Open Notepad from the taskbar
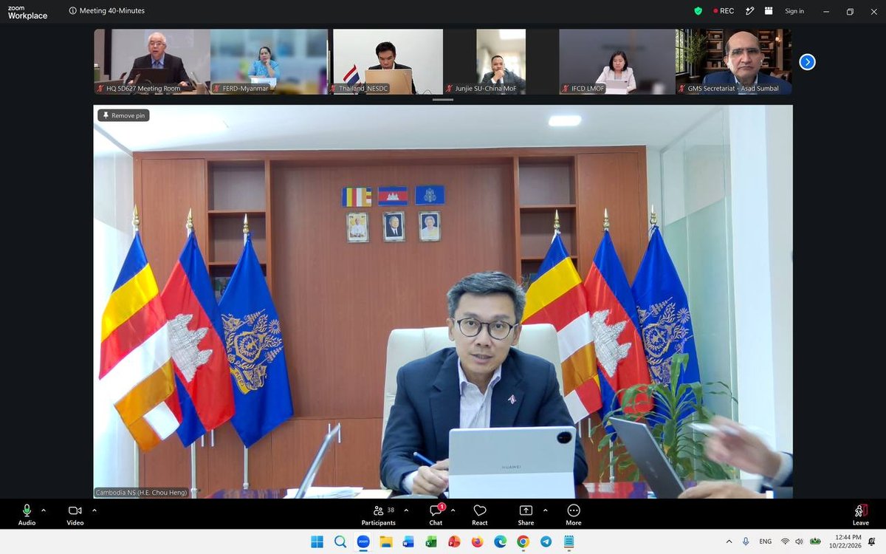Screen dimensions: 886x554 tap(569, 541)
